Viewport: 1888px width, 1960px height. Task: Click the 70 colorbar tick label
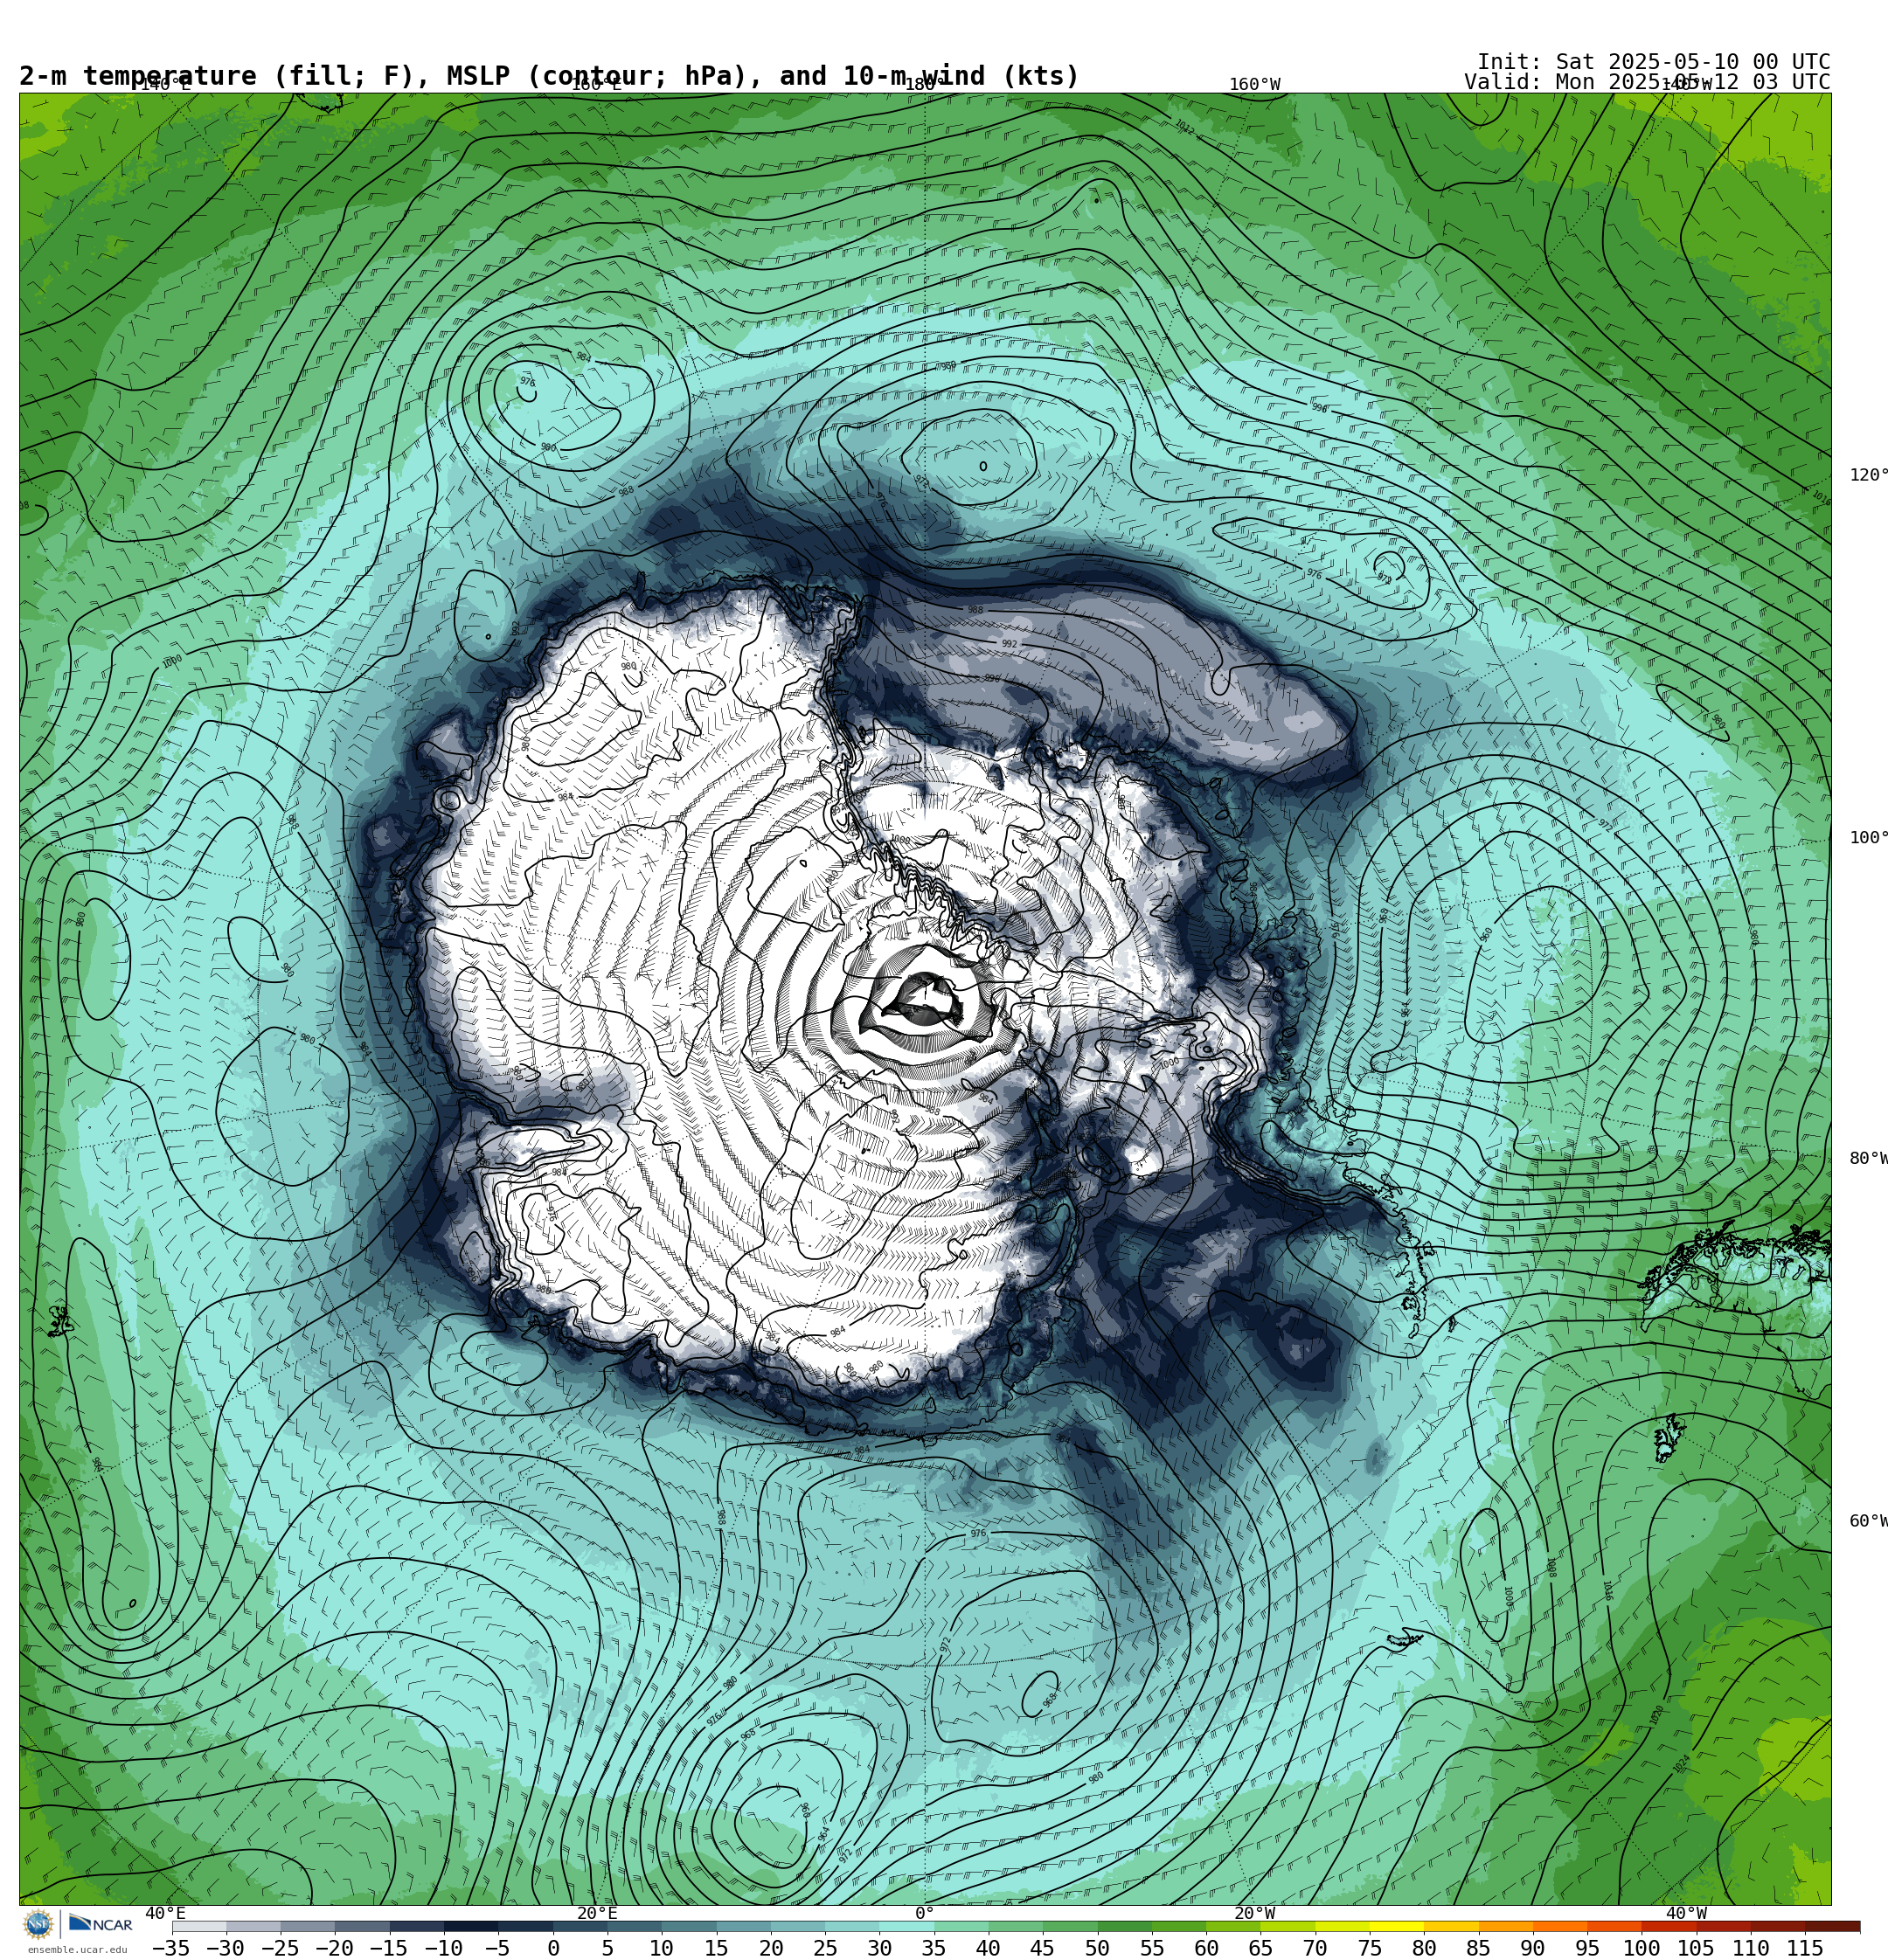pyautogui.click(x=1315, y=1948)
